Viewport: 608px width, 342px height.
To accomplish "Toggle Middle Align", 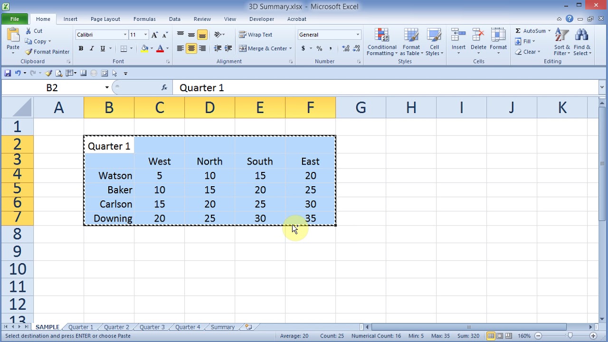I will [191, 35].
